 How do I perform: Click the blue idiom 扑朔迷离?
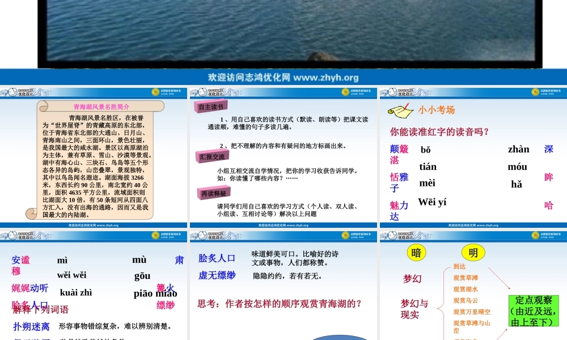31,326
